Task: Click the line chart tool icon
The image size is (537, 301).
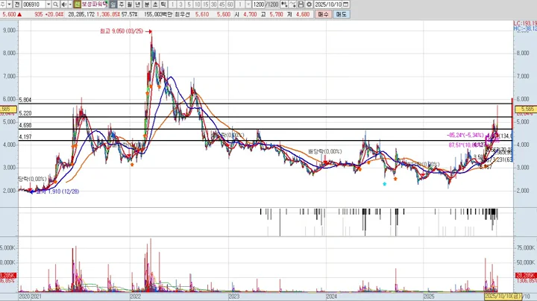Action: pos(292,4)
